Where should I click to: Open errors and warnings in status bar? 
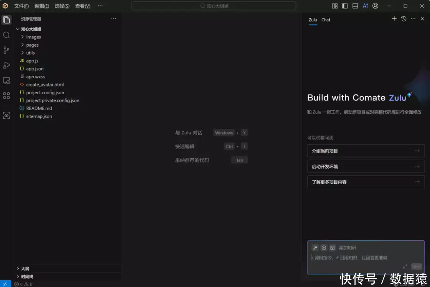(23, 284)
